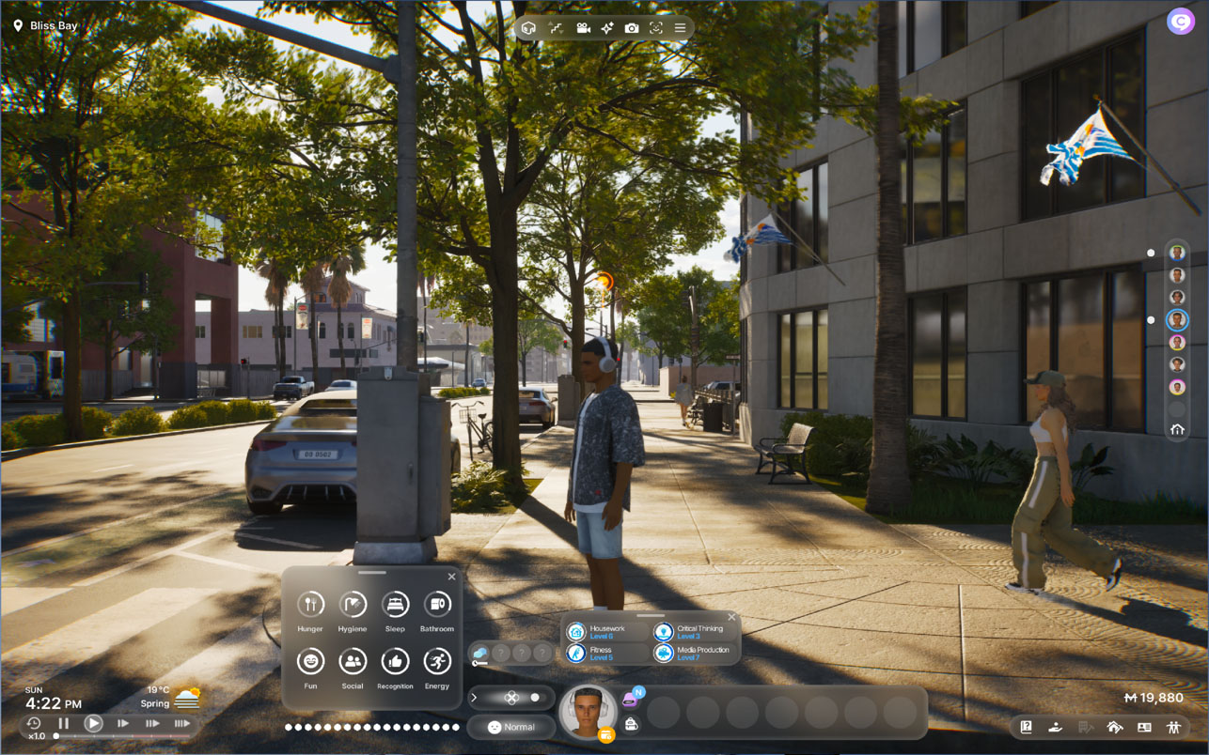Viewport: 1209px width, 755px height.
Task: Select the Hygiene need icon
Action: [x=353, y=604]
